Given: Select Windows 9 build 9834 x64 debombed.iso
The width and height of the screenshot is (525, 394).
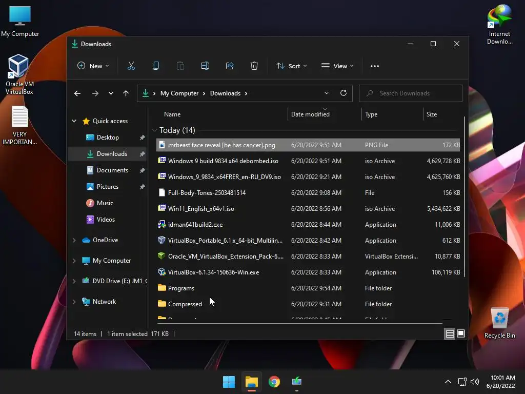Looking at the screenshot, I should pyautogui.click(x=308, y=161).
